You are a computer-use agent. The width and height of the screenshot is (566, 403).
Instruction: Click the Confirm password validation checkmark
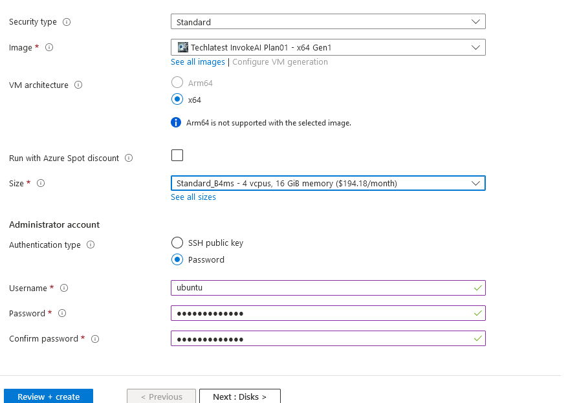tap(477, 338)
